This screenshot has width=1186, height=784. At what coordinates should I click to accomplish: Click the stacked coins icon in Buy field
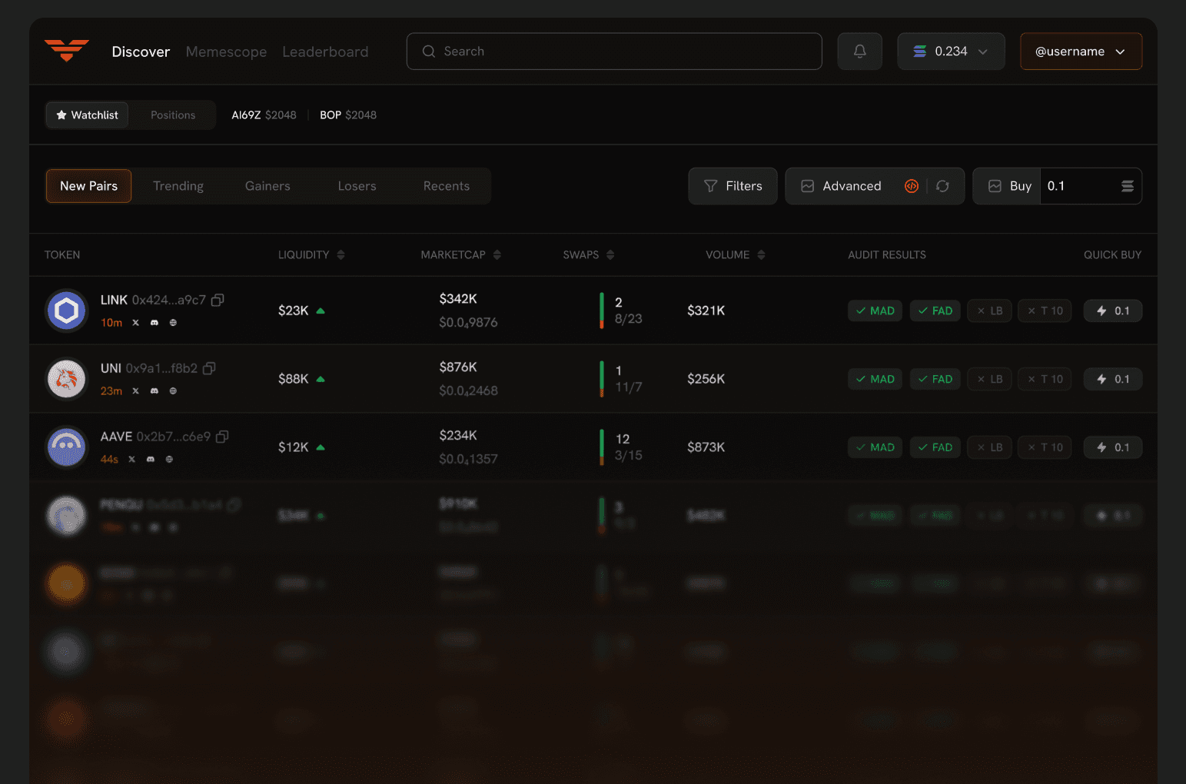pyautogui.click(x=1127, y=186)
